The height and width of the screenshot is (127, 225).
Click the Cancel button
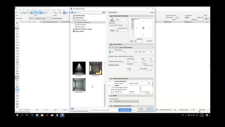pos(141,109)
